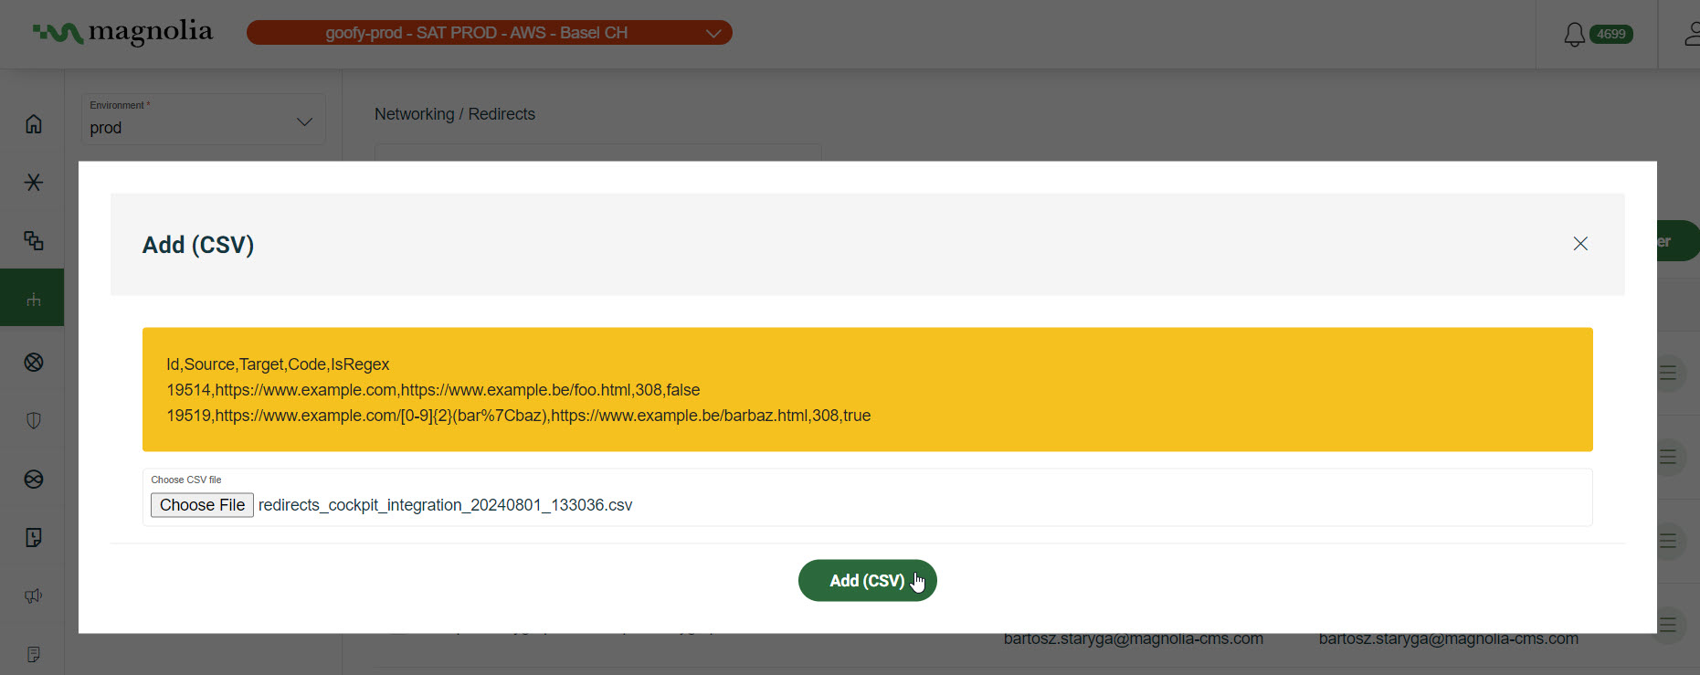Close the Add (CSV) dialog

click(1580, 244)
